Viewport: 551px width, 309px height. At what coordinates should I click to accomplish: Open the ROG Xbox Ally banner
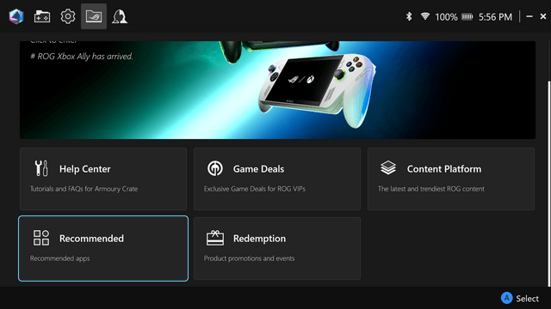277,89
